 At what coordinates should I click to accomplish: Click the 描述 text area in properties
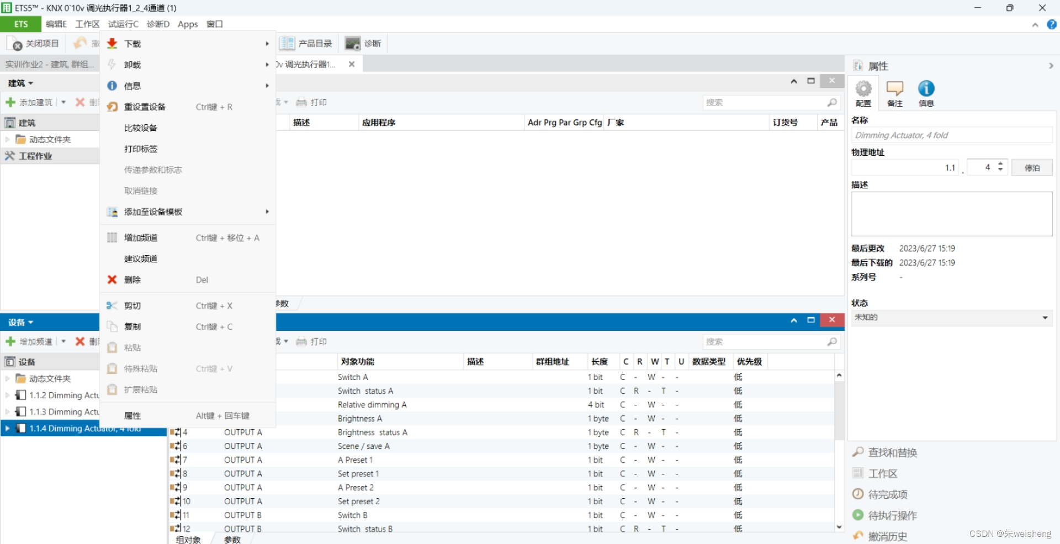(x=952, y=214)
